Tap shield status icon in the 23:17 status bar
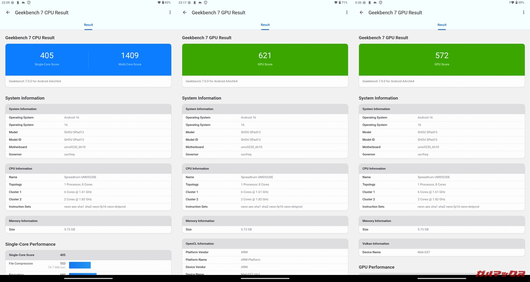Screen dimensions: 530x282 (205, 2)
